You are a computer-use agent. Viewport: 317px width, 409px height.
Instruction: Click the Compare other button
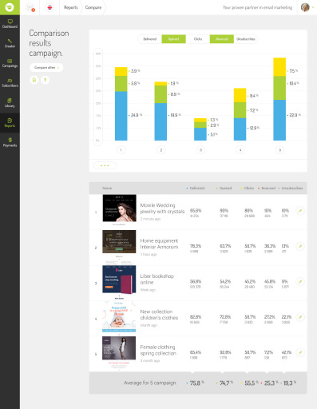46,68
